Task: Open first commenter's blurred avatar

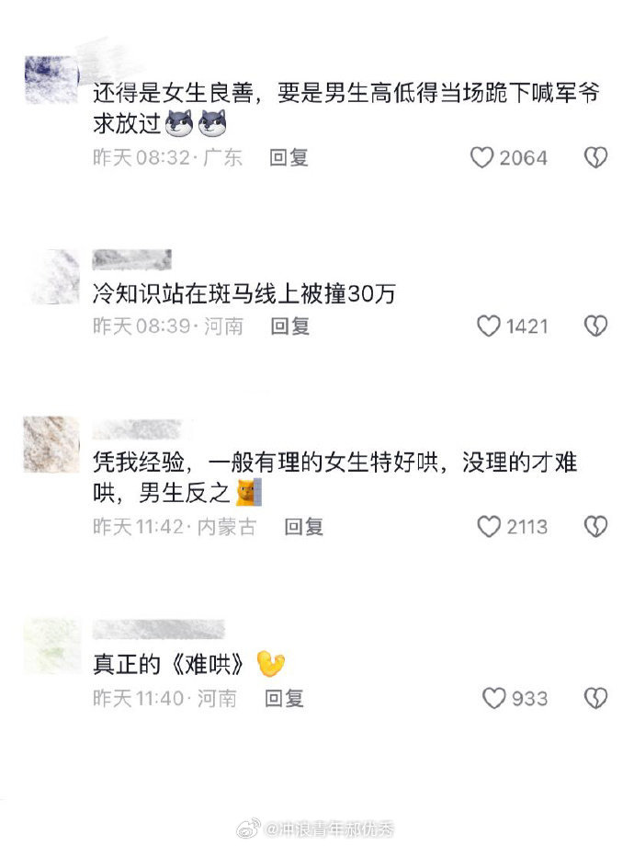Action: pyautogui.click(x=51, y=79)
